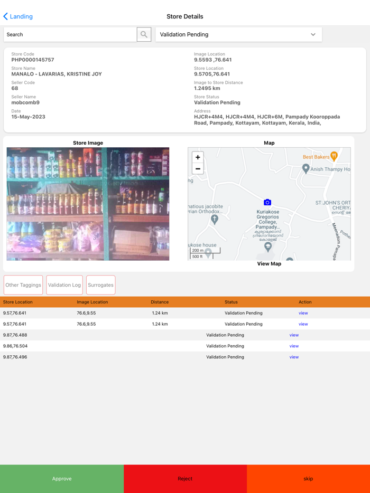Switch to Other Taggings tab
This screenshot has width=370, height=493.
(23, 285)
